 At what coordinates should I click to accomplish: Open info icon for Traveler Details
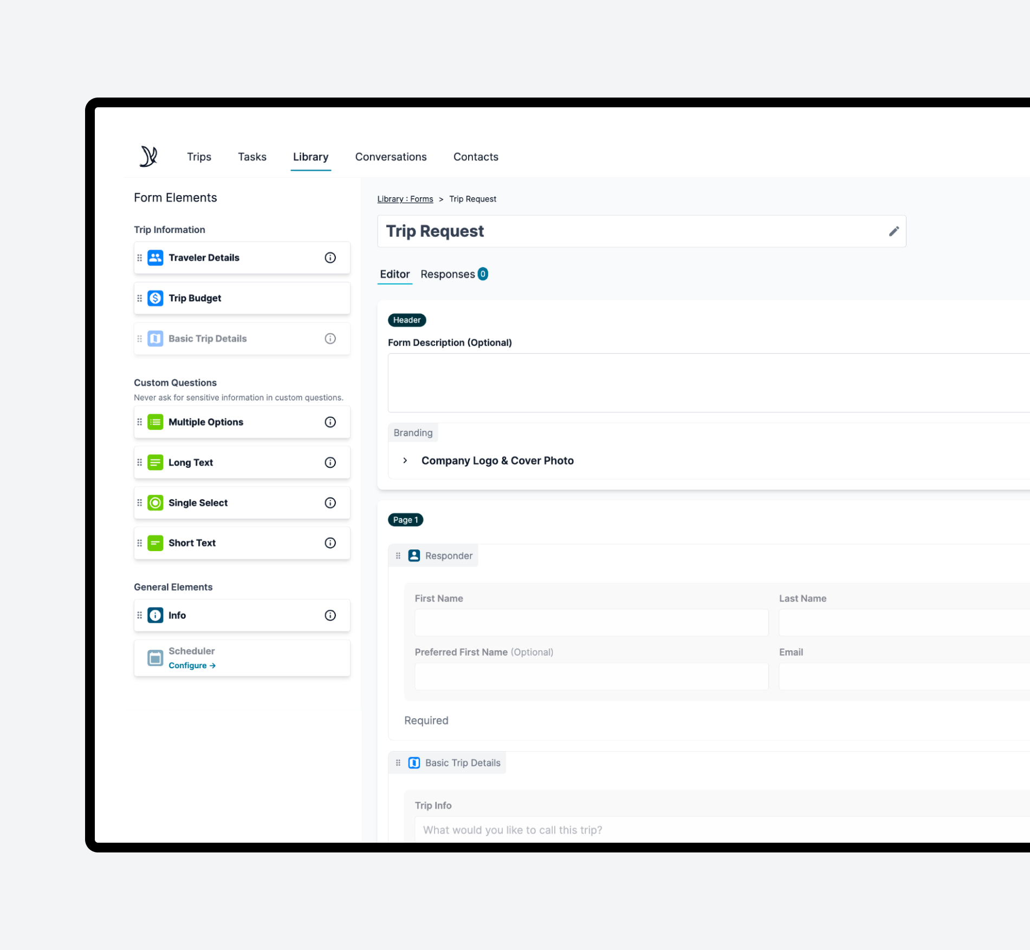(330, 258)
